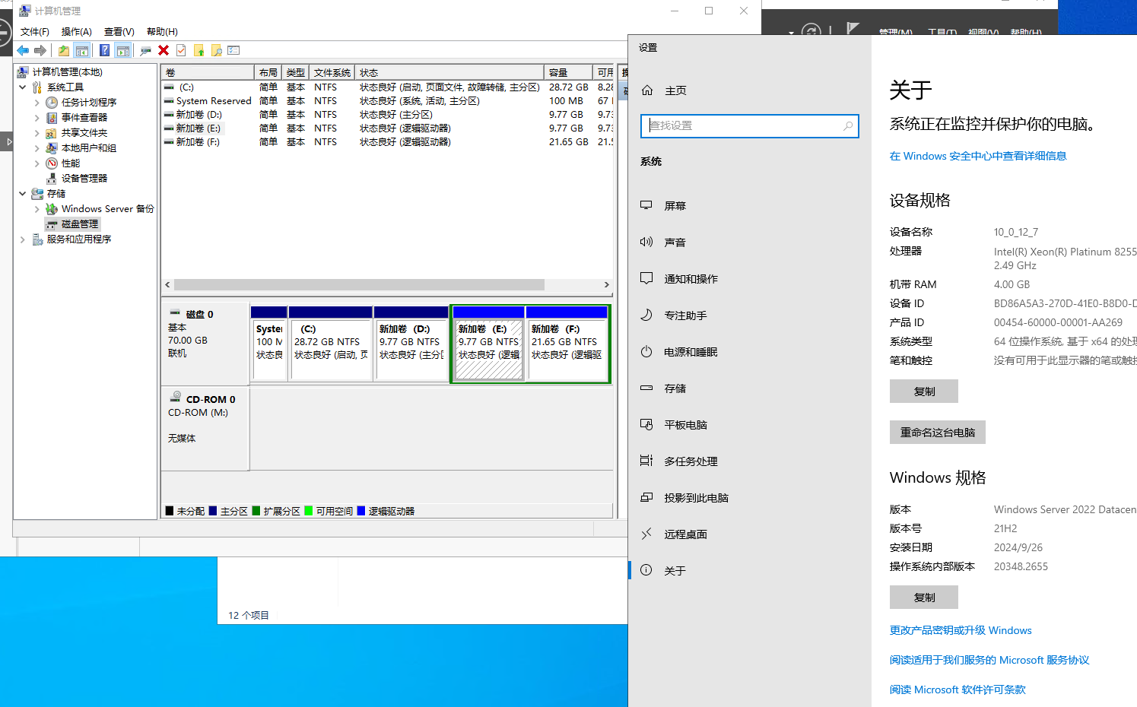Click the red X delete toolbar icon
The image size is (1137, 707).
coord(164,50)
